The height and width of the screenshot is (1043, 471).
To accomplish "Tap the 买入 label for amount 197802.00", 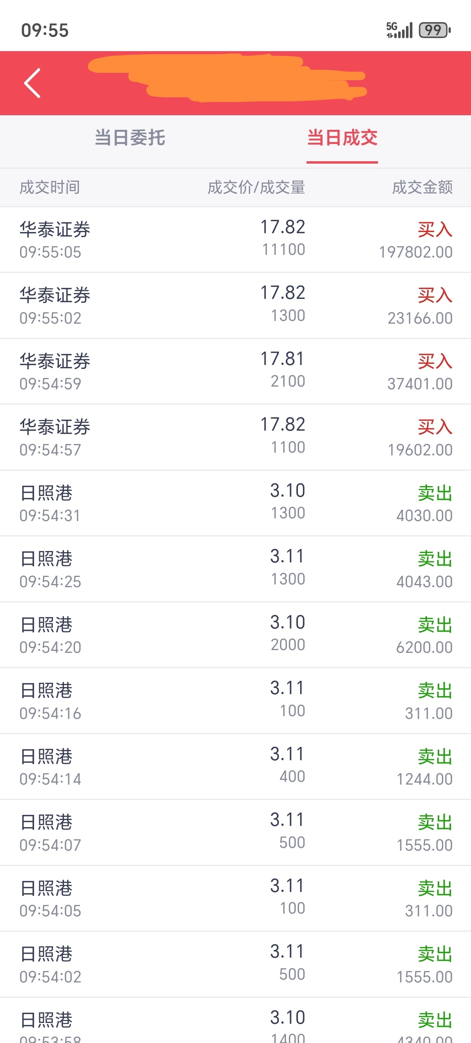I will (434, 230).
